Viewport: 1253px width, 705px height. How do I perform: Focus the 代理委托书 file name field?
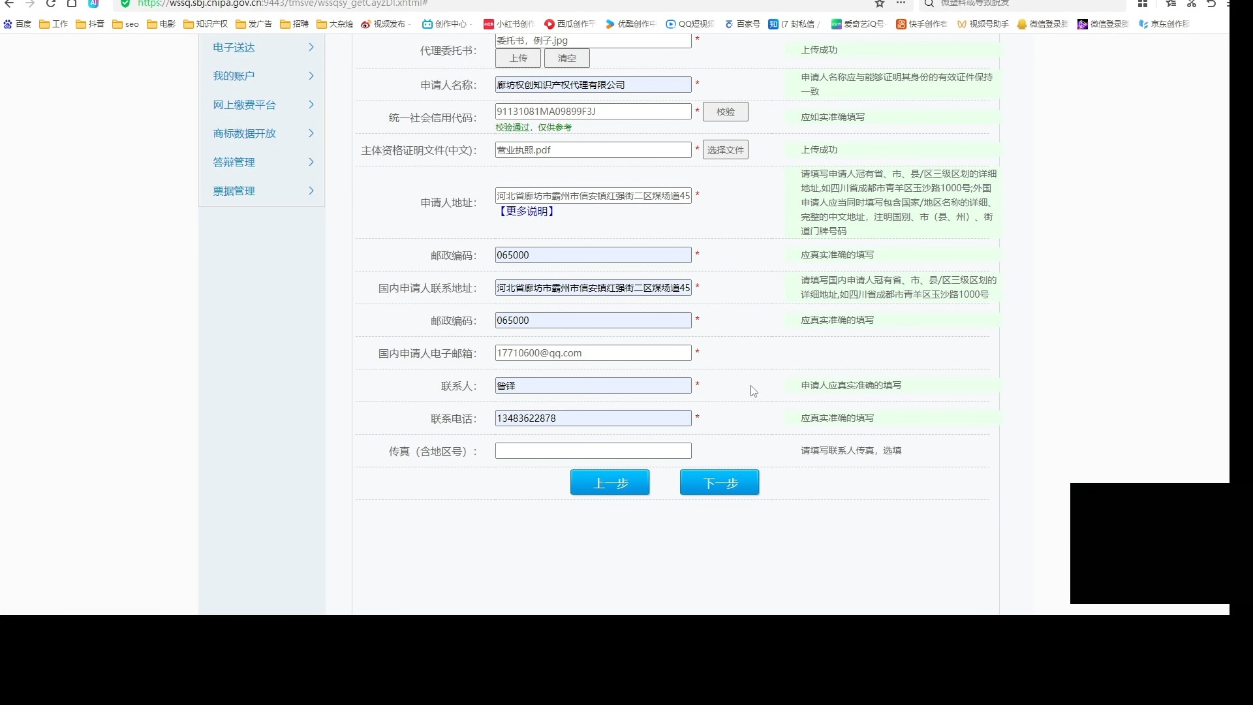tap(593, 40)
